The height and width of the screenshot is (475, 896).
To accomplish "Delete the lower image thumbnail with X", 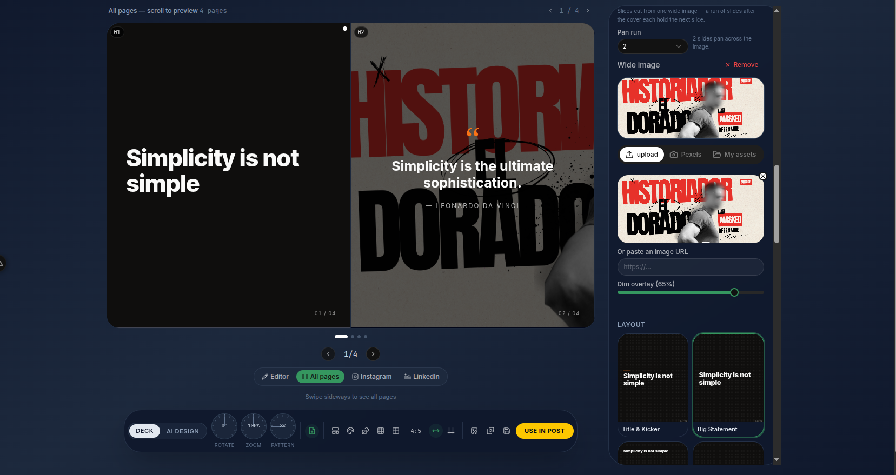I will (x=763, y=176).
